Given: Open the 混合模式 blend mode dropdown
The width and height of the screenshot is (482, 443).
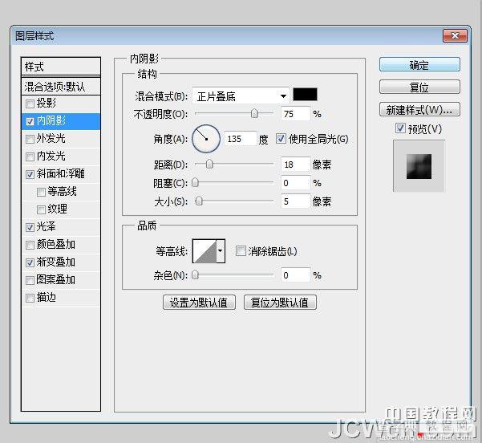Looking at the screenshot, I should tap(241, 96).
